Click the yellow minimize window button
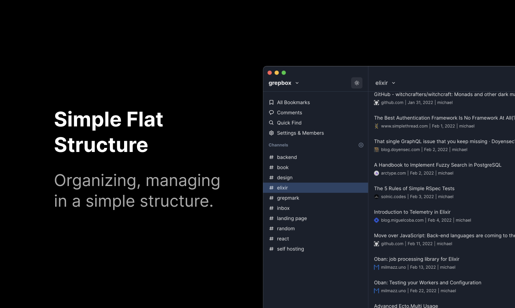 click(x=277, y=73)
